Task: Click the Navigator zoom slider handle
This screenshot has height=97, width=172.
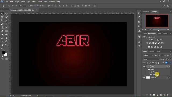Action: pos(159,30)
